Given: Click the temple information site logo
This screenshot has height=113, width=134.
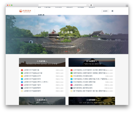Looking at the screenshot, I should [25, 11].
